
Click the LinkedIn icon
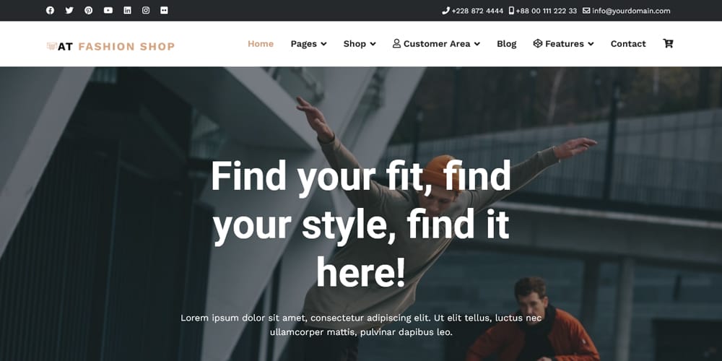pyautogui.click(x=128, y=10)
